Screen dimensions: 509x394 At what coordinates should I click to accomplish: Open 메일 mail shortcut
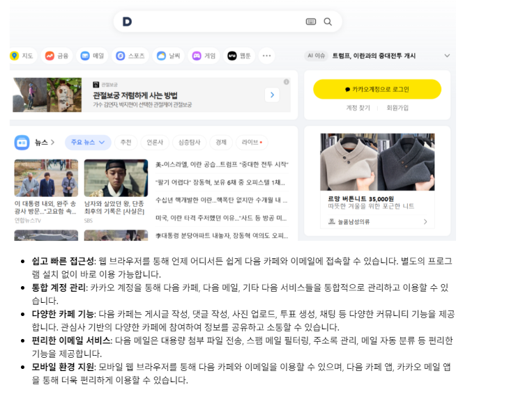click(92, 56)
